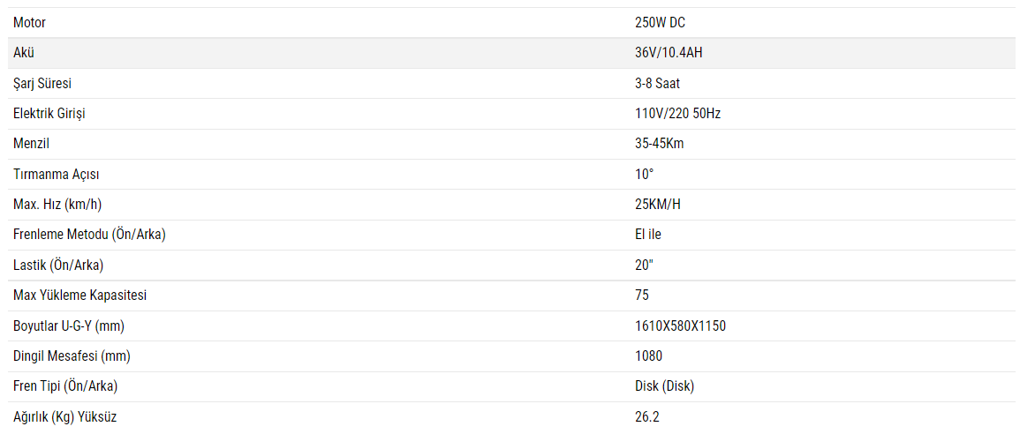Select the Disk (Disk) brake type value

coord(664,386)
